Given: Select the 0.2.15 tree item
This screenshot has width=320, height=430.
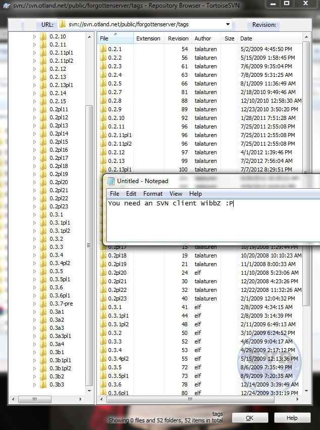Looking at the screenshot, I should tap(58, 101).
